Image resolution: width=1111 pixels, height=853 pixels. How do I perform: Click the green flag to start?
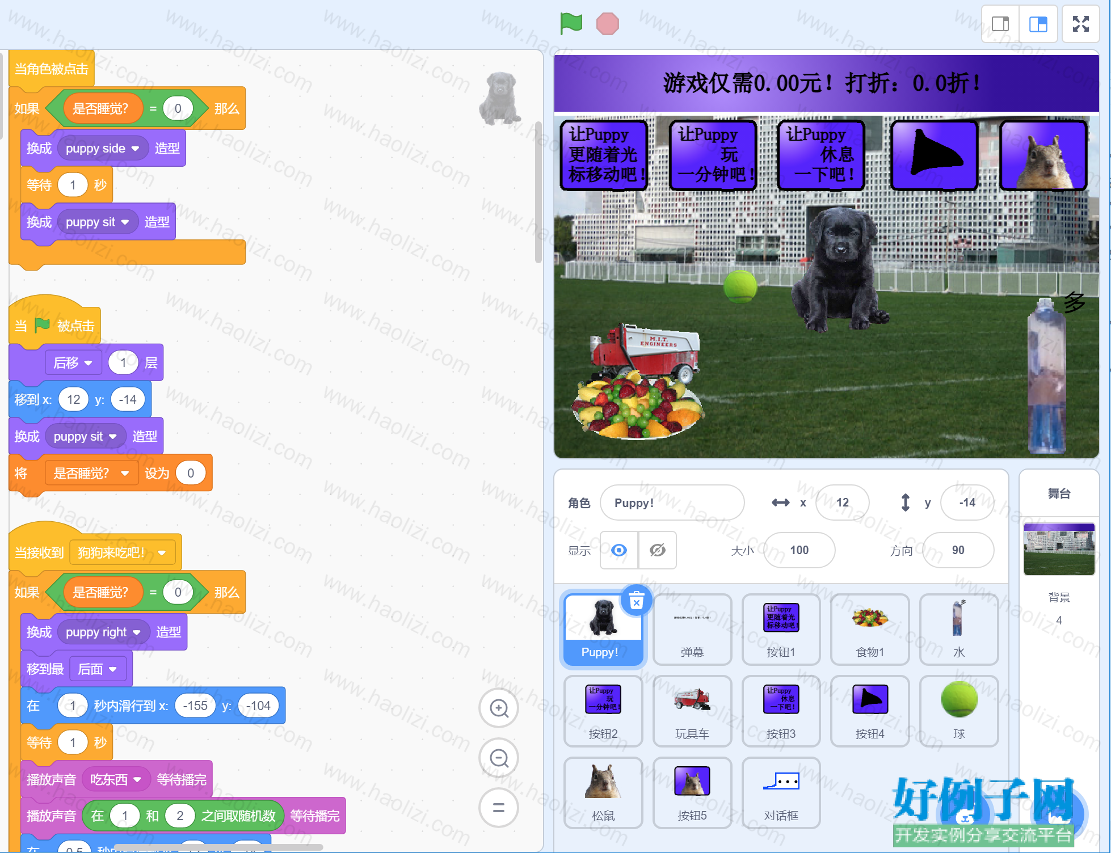click(x=571, y=24)
